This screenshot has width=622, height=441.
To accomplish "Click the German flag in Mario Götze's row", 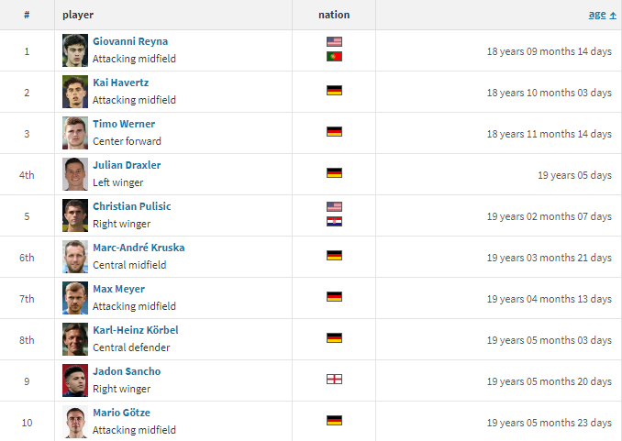I will click(x=334, y=421).
